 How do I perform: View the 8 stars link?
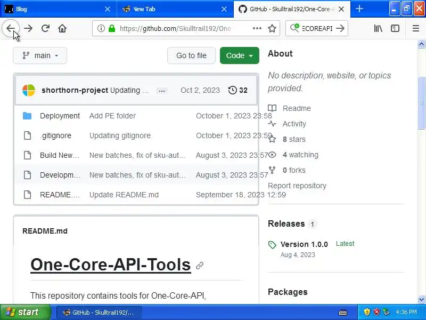(294, 139)
